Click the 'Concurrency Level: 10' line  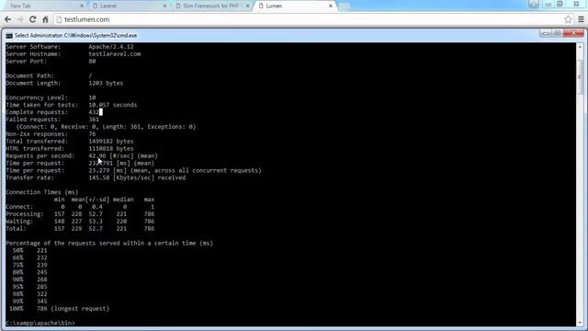51,97
